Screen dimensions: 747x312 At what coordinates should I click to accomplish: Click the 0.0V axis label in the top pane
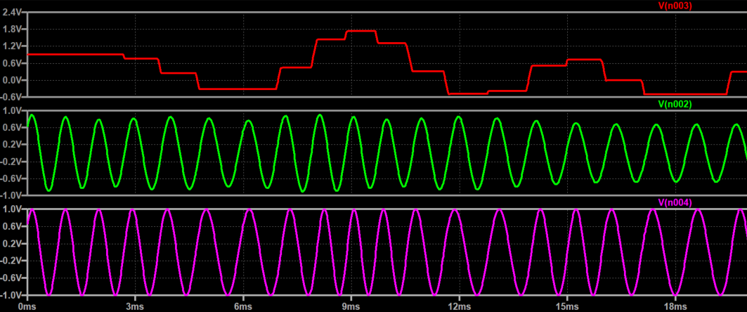12,79
